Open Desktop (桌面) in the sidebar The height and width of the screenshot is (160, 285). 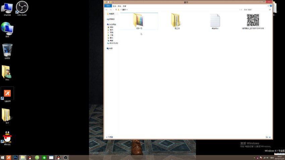coord(111,41)
